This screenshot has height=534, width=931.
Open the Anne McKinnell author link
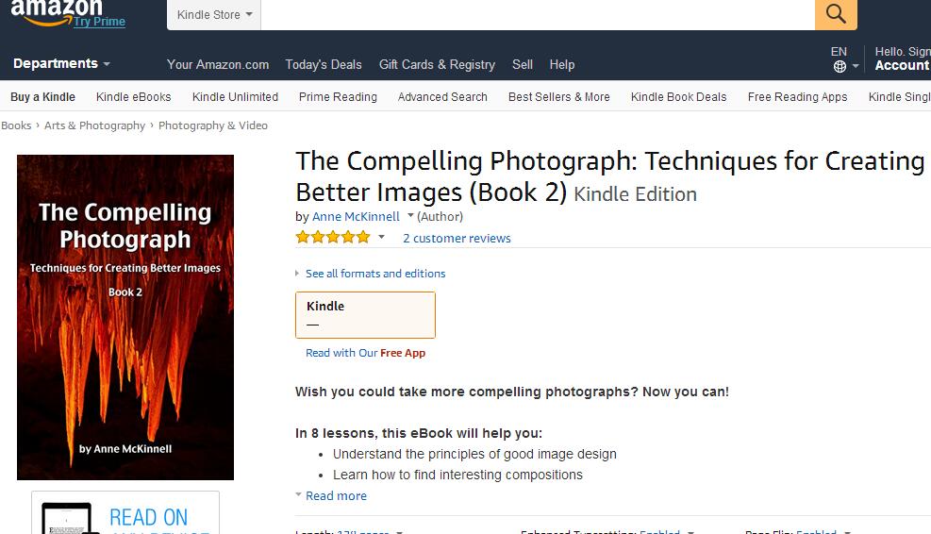click(x=356, y=216)
